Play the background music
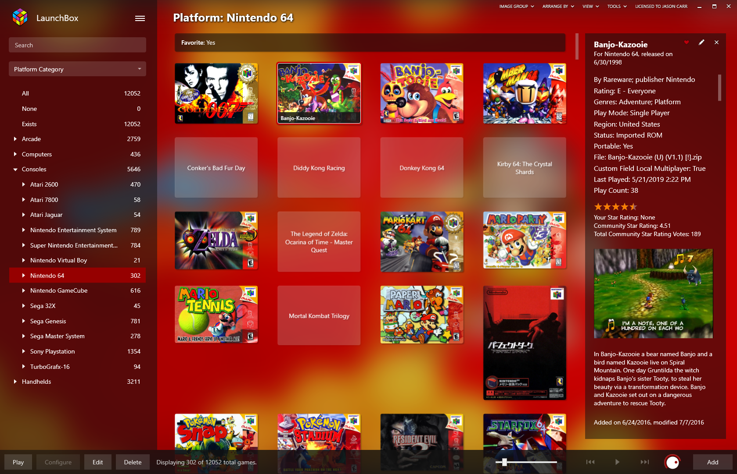This screenshot has width=737, height=474. 617,462
